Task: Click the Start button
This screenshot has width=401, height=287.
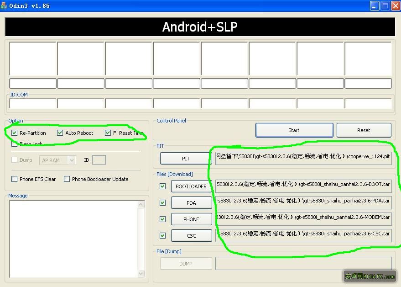Action: tap(294, 130)
